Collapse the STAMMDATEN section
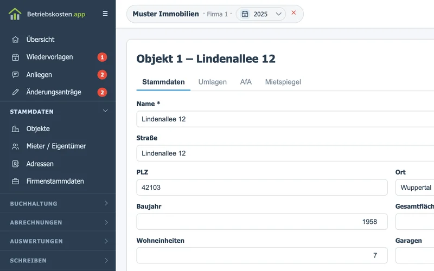Image resolution: width=434 pixels, height=271 pixels. click(x=58, y=112)
